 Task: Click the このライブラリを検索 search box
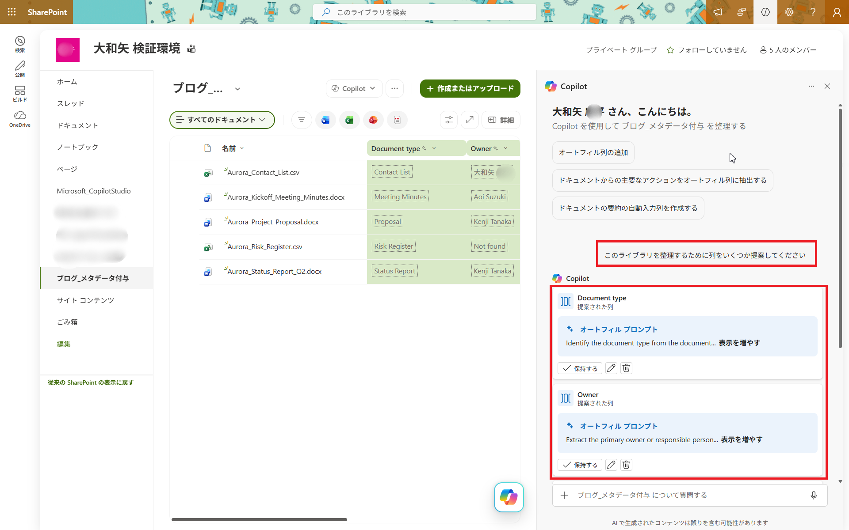425,12
